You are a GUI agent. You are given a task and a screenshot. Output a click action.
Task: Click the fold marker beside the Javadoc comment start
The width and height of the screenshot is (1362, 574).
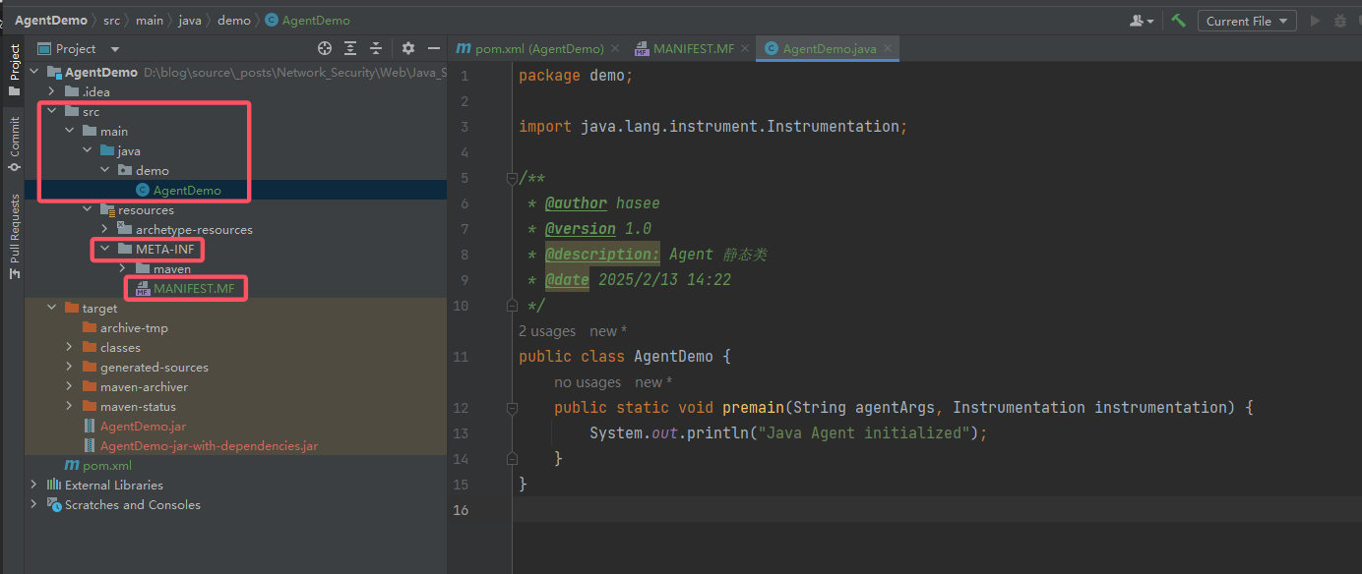tap(512, 178)
